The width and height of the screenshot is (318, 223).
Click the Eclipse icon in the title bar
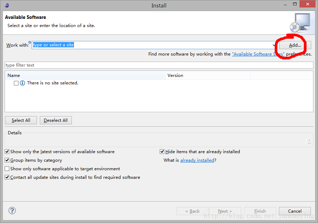coord(7,5)
